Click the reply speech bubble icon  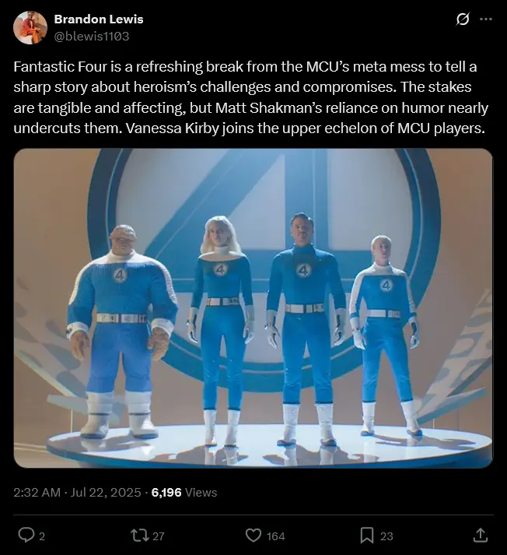pos(26,536)
